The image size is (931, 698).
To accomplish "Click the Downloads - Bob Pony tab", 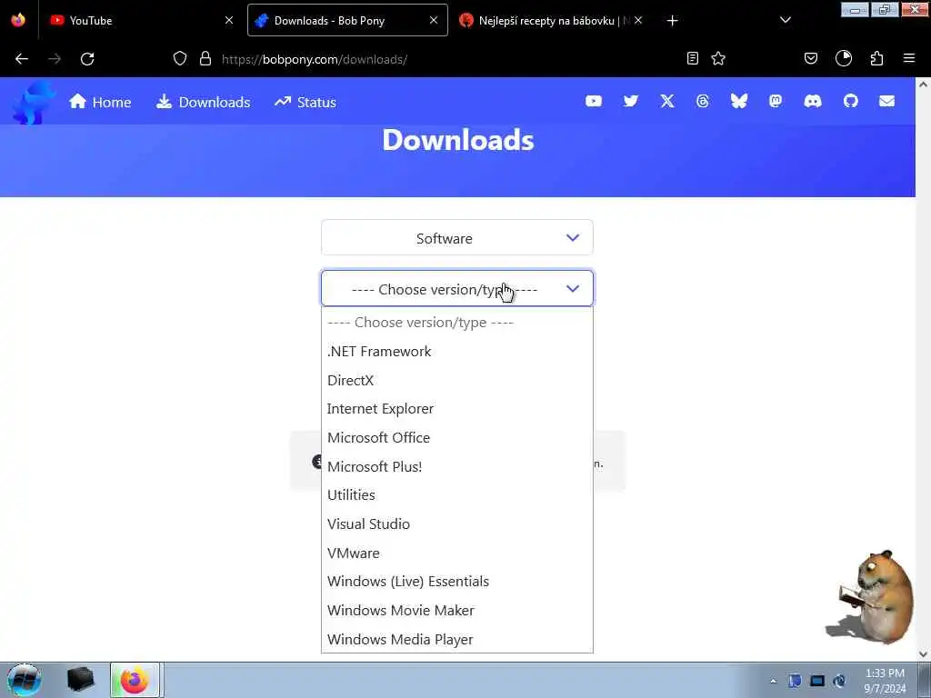I will (x=347, y=21).
